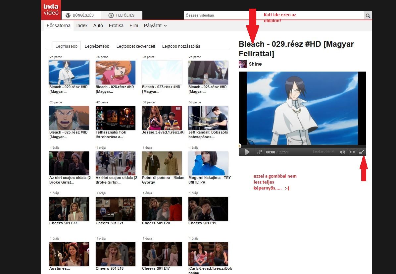Click the Cheers S01 E22 title link
The height and width of the screenshot is (274, 396).
pyautogui.click(x=63, y=223)
